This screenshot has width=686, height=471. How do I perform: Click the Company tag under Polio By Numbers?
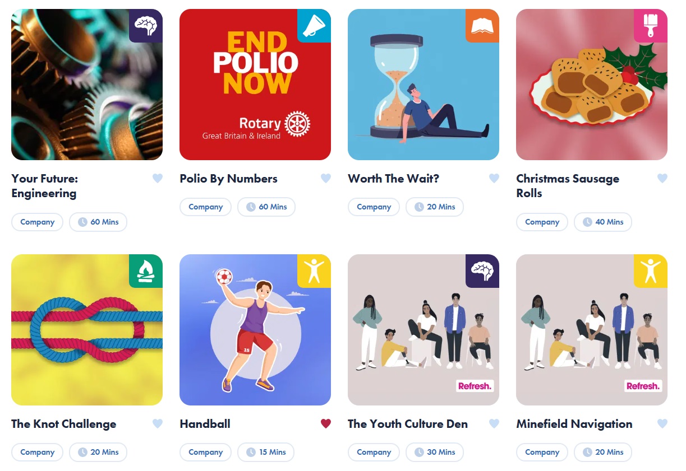coord(205,207)
